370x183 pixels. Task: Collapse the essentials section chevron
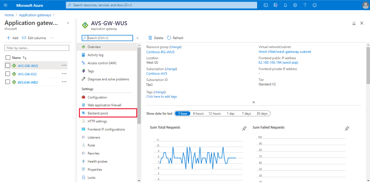253,102
